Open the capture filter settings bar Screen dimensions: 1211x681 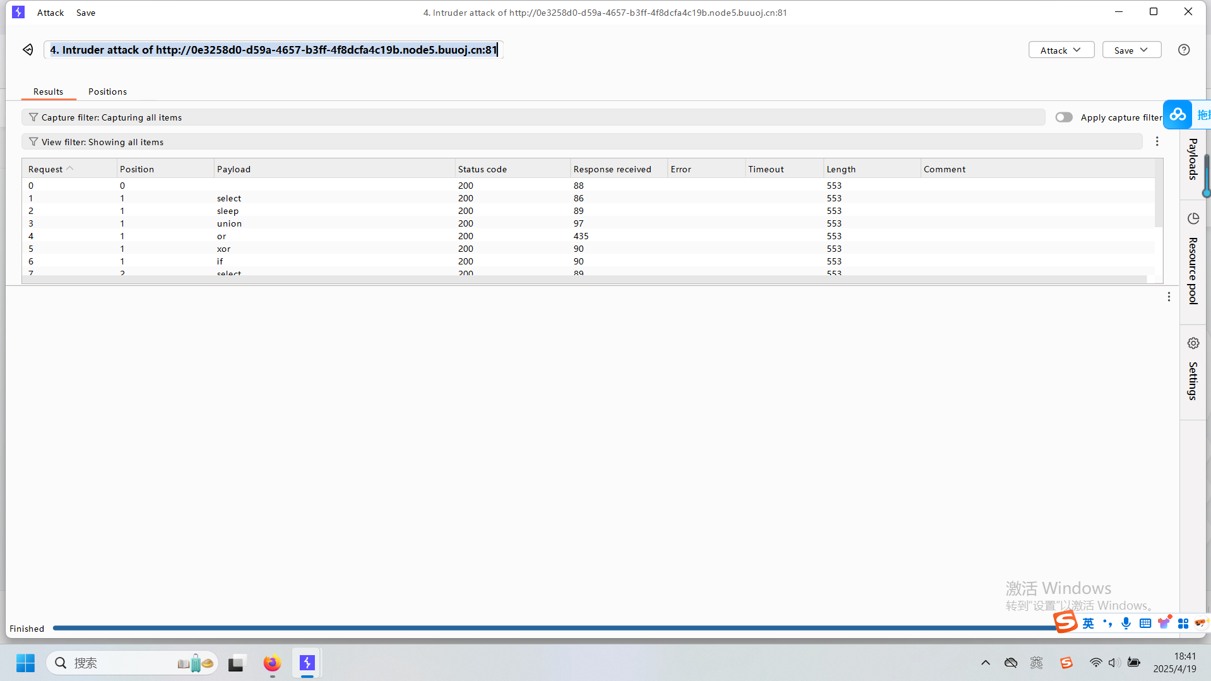(533, 117)
